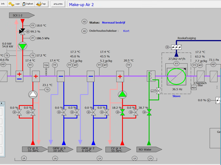Viewport: 221px width, 165px height.
Task: Select the white pump under the first heating coil
Action: [x=33, y=95]
